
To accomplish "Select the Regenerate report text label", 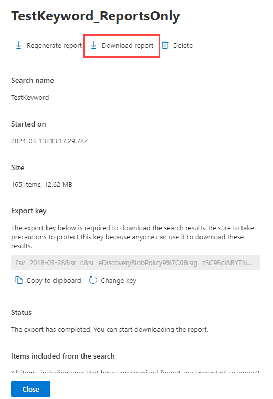I will 54,46.
